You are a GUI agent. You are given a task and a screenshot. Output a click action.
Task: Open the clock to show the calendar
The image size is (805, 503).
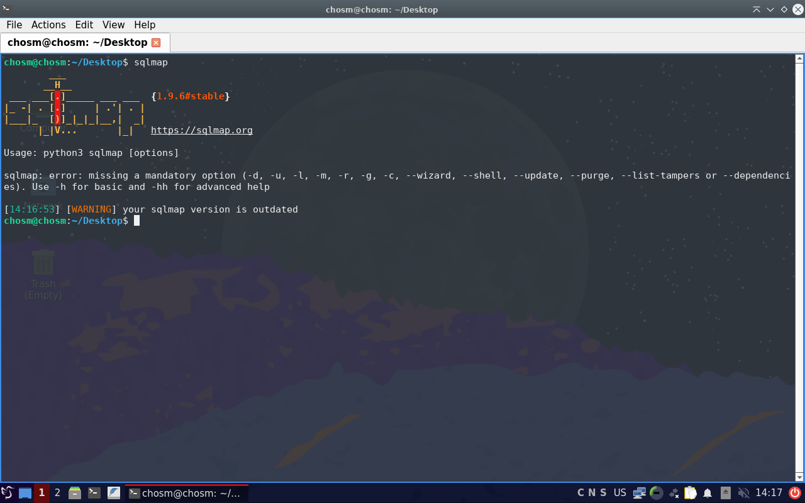pos(770,493)
